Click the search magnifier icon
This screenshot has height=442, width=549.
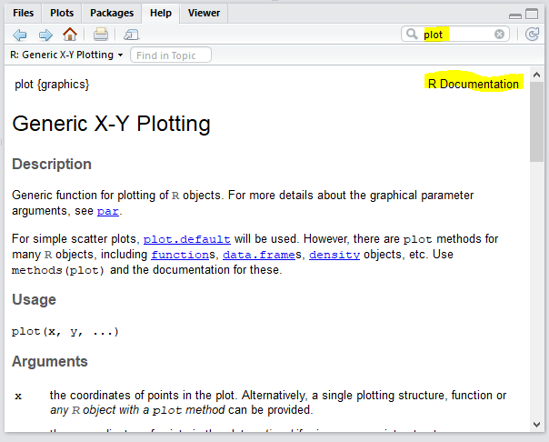tap(414, 35)
